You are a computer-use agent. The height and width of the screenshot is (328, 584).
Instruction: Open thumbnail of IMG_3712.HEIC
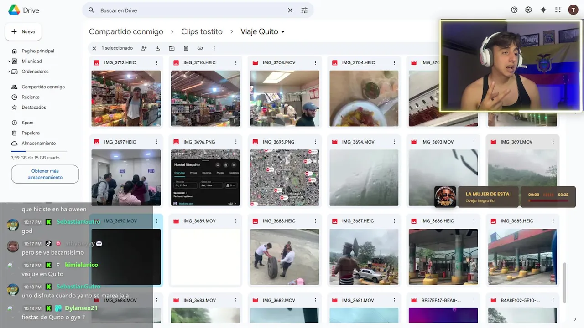pyautogui.click(x=126, y=98)
